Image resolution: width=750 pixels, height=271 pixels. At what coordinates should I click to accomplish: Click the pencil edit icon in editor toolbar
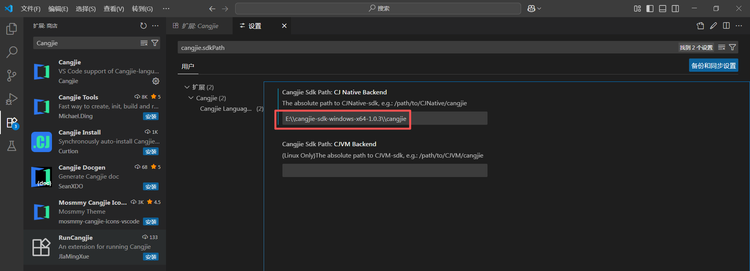[713, 26]
